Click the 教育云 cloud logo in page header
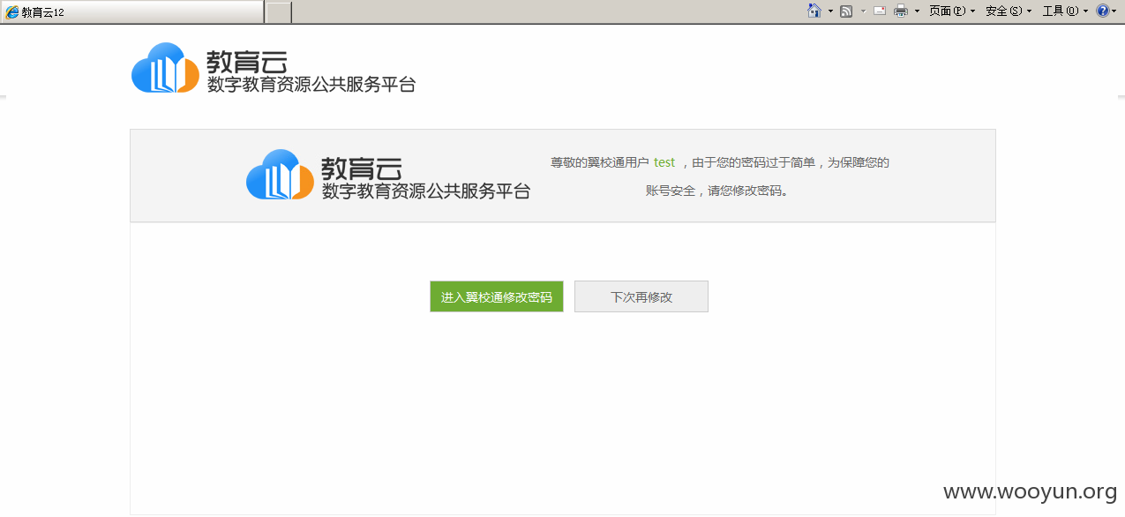The width and height of the screenshot is (1125, 517). coord(165,68)
